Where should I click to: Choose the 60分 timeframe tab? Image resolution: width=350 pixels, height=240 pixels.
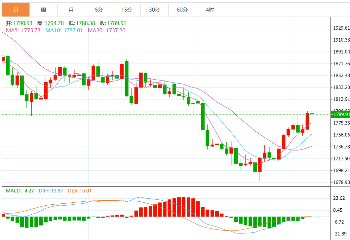pos(182,10)
